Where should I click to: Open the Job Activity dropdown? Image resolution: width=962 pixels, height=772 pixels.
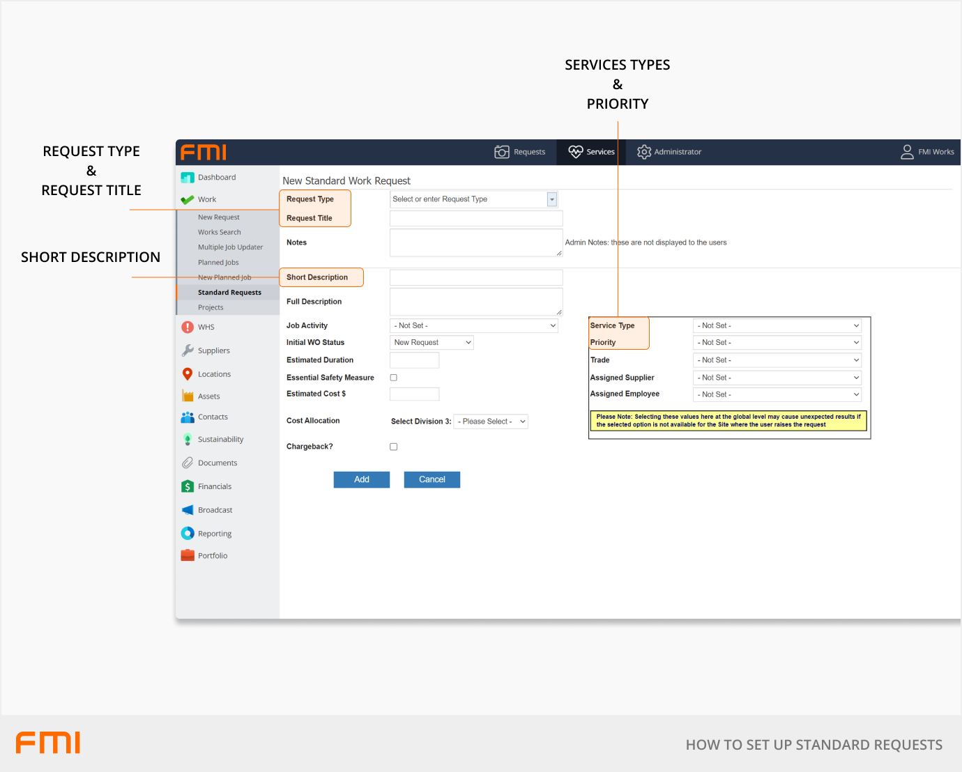474,326
